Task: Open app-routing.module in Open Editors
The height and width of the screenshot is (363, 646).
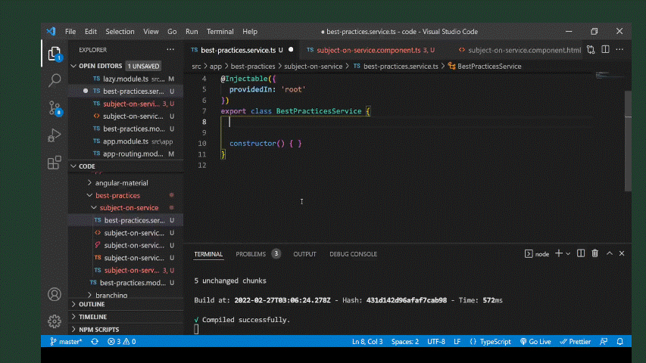Action: click(x=126, y=154)
